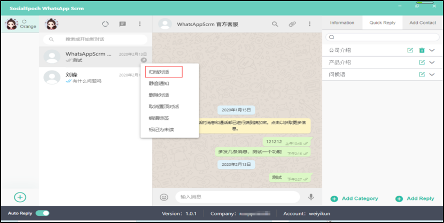This screenshot has width=444, height=223.
Task: Open conversation more-options menu
Action: click(309, 24)
